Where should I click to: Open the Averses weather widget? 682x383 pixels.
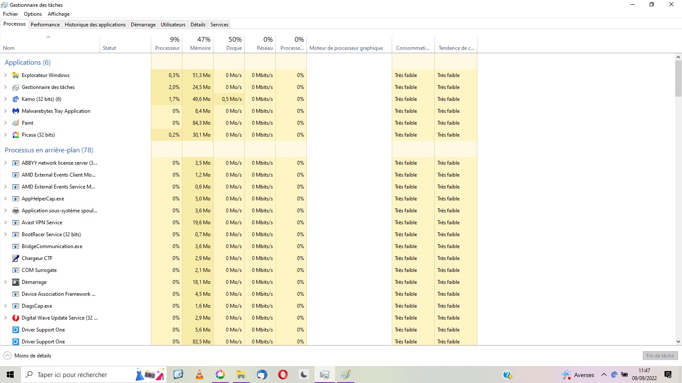click(578, 374)
